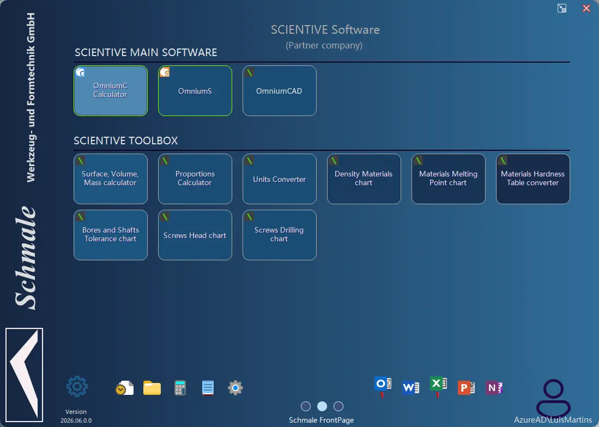Launch OmniumC Calculator tile

coord(111,90)
